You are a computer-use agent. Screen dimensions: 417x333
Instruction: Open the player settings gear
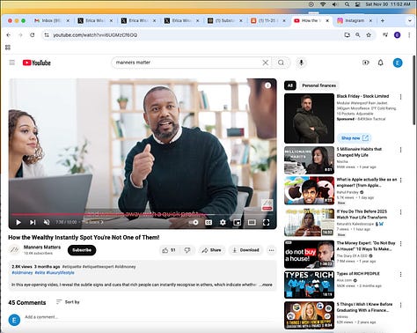[223, 222]
